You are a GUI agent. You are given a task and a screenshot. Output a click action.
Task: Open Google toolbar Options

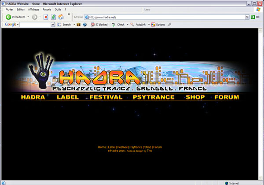(158, 25)
